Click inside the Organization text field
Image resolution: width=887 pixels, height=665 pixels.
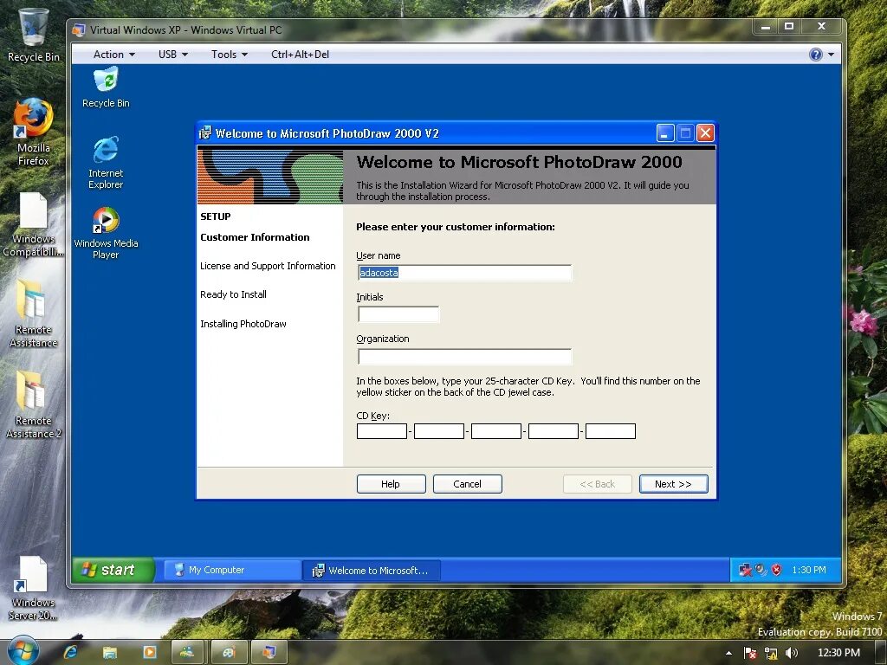click(464, 356)
